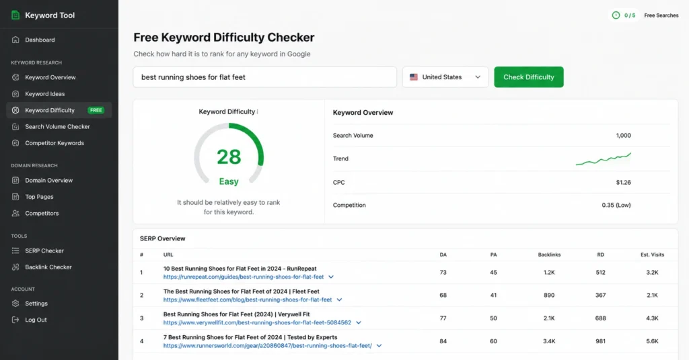Open the verywellfit.com URL
The image size is (689, 360).
(257, 323)
